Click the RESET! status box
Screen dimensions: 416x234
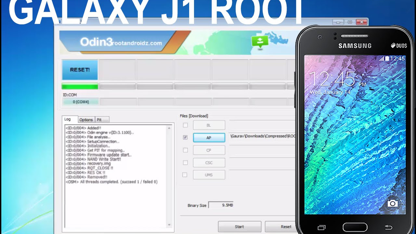(80, 70)
